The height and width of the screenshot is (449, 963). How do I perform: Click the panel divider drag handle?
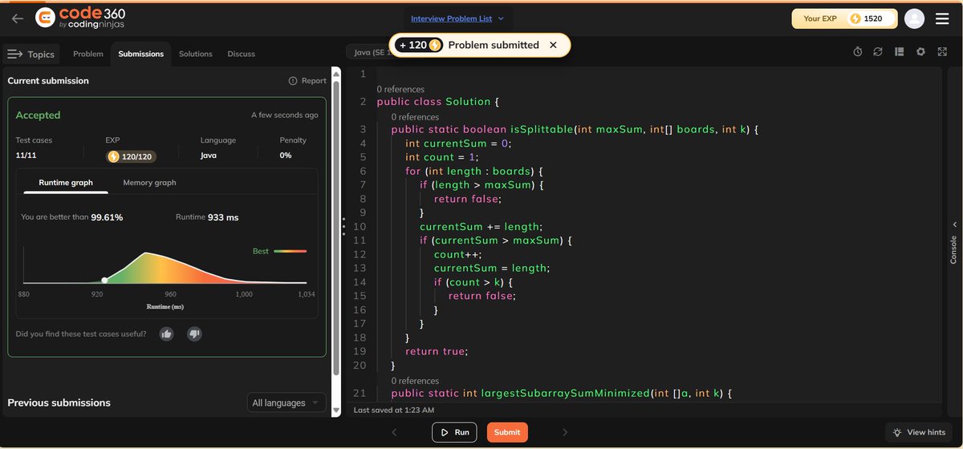[343, 225]
